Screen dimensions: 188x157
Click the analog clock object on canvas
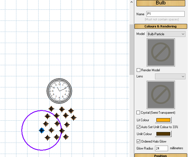[x=59, y=91]
